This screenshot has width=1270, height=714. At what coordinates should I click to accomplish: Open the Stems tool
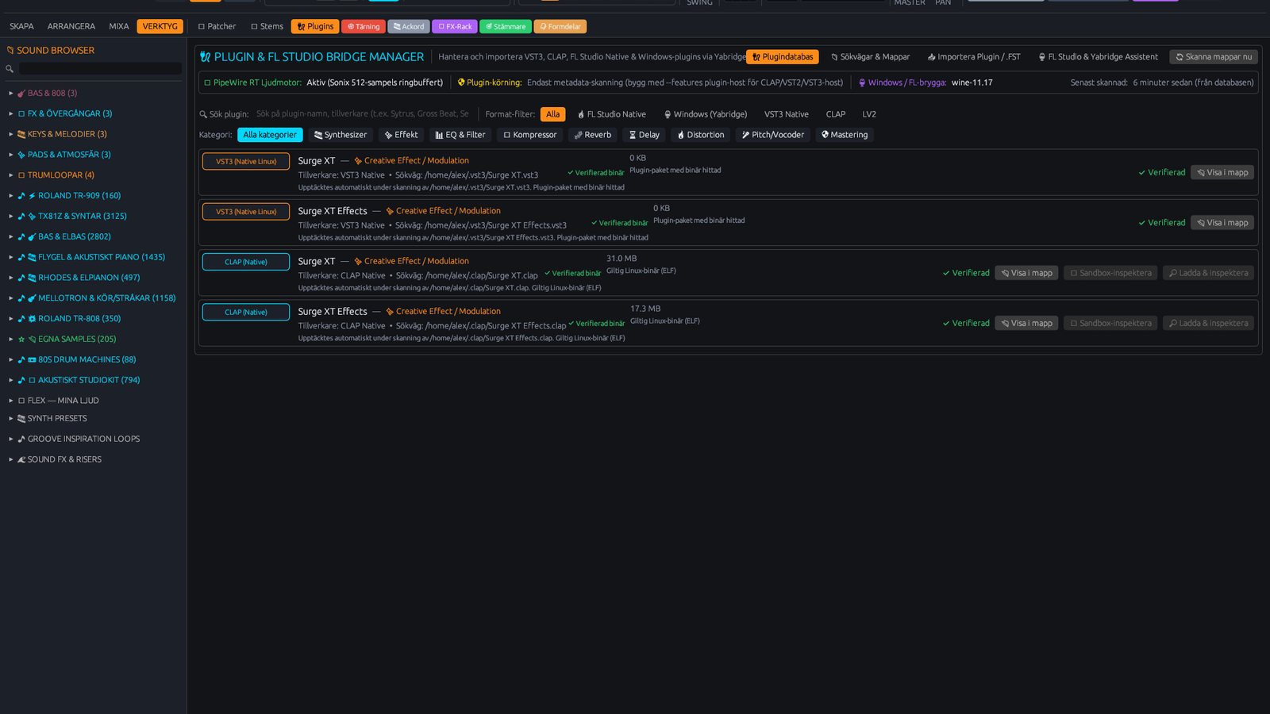[267, 26]
